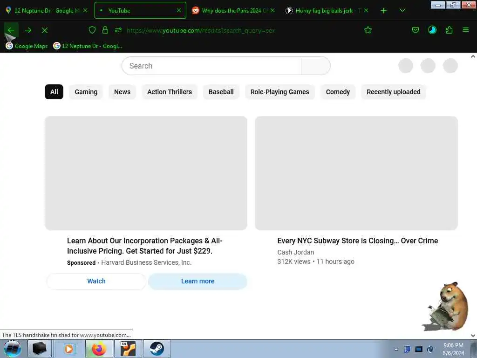477x358 pixels.
Task: Click the Learn more button
Action: [x=198, y=281]
